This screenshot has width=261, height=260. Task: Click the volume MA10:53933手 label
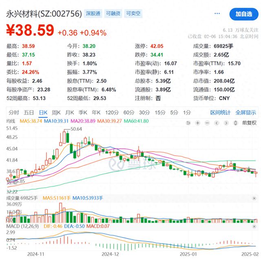coord(88,198)
